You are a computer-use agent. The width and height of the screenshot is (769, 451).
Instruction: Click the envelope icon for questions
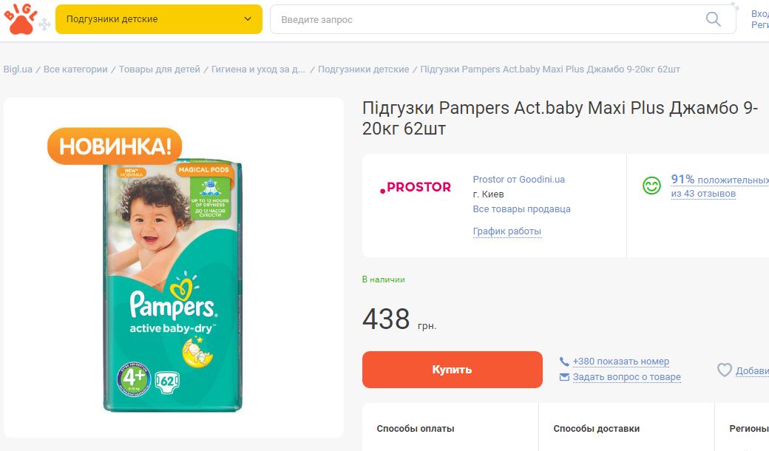point(564,377)
